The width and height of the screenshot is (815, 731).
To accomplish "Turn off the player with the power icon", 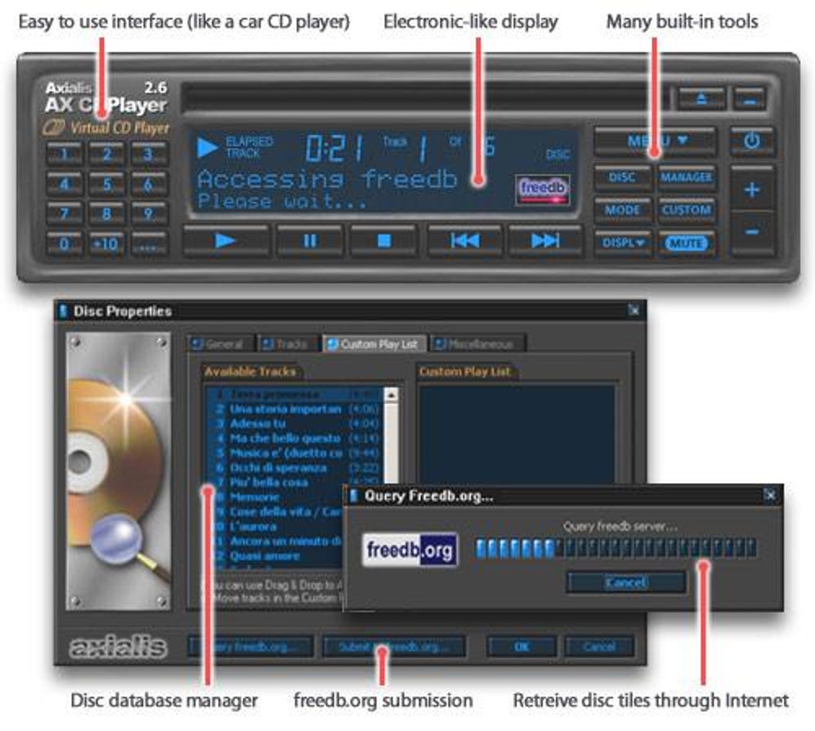I will (752, 141).
